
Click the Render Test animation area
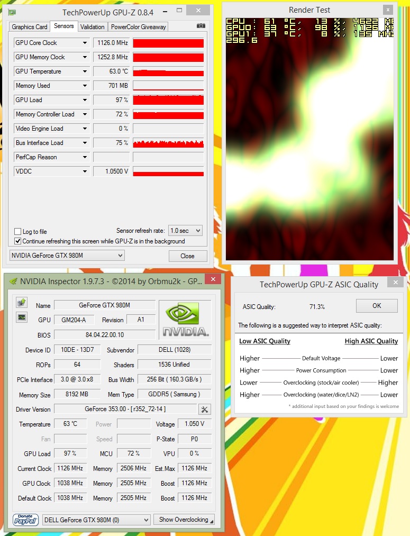309,139
